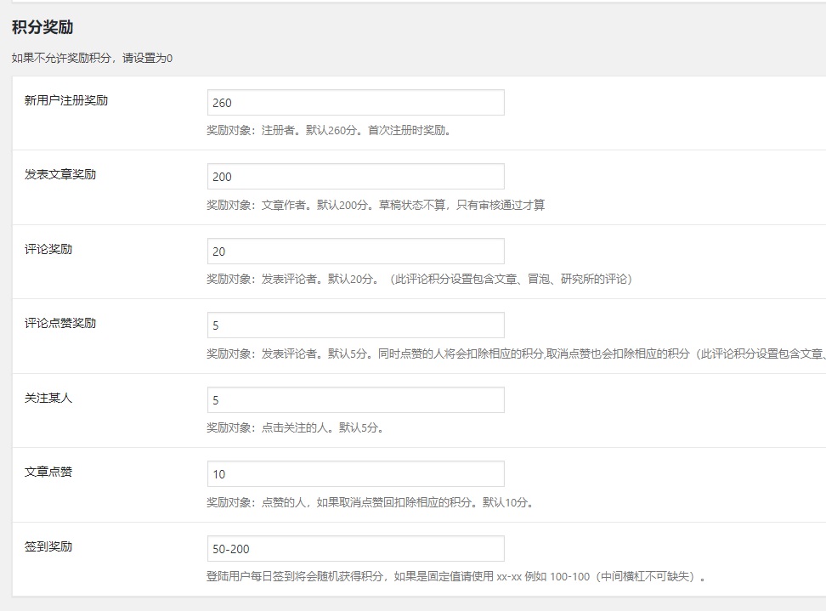This screenshot has width=826, height=611.
Task: Select the 评论奖励 input containing 20
Action: pos(355,252)
